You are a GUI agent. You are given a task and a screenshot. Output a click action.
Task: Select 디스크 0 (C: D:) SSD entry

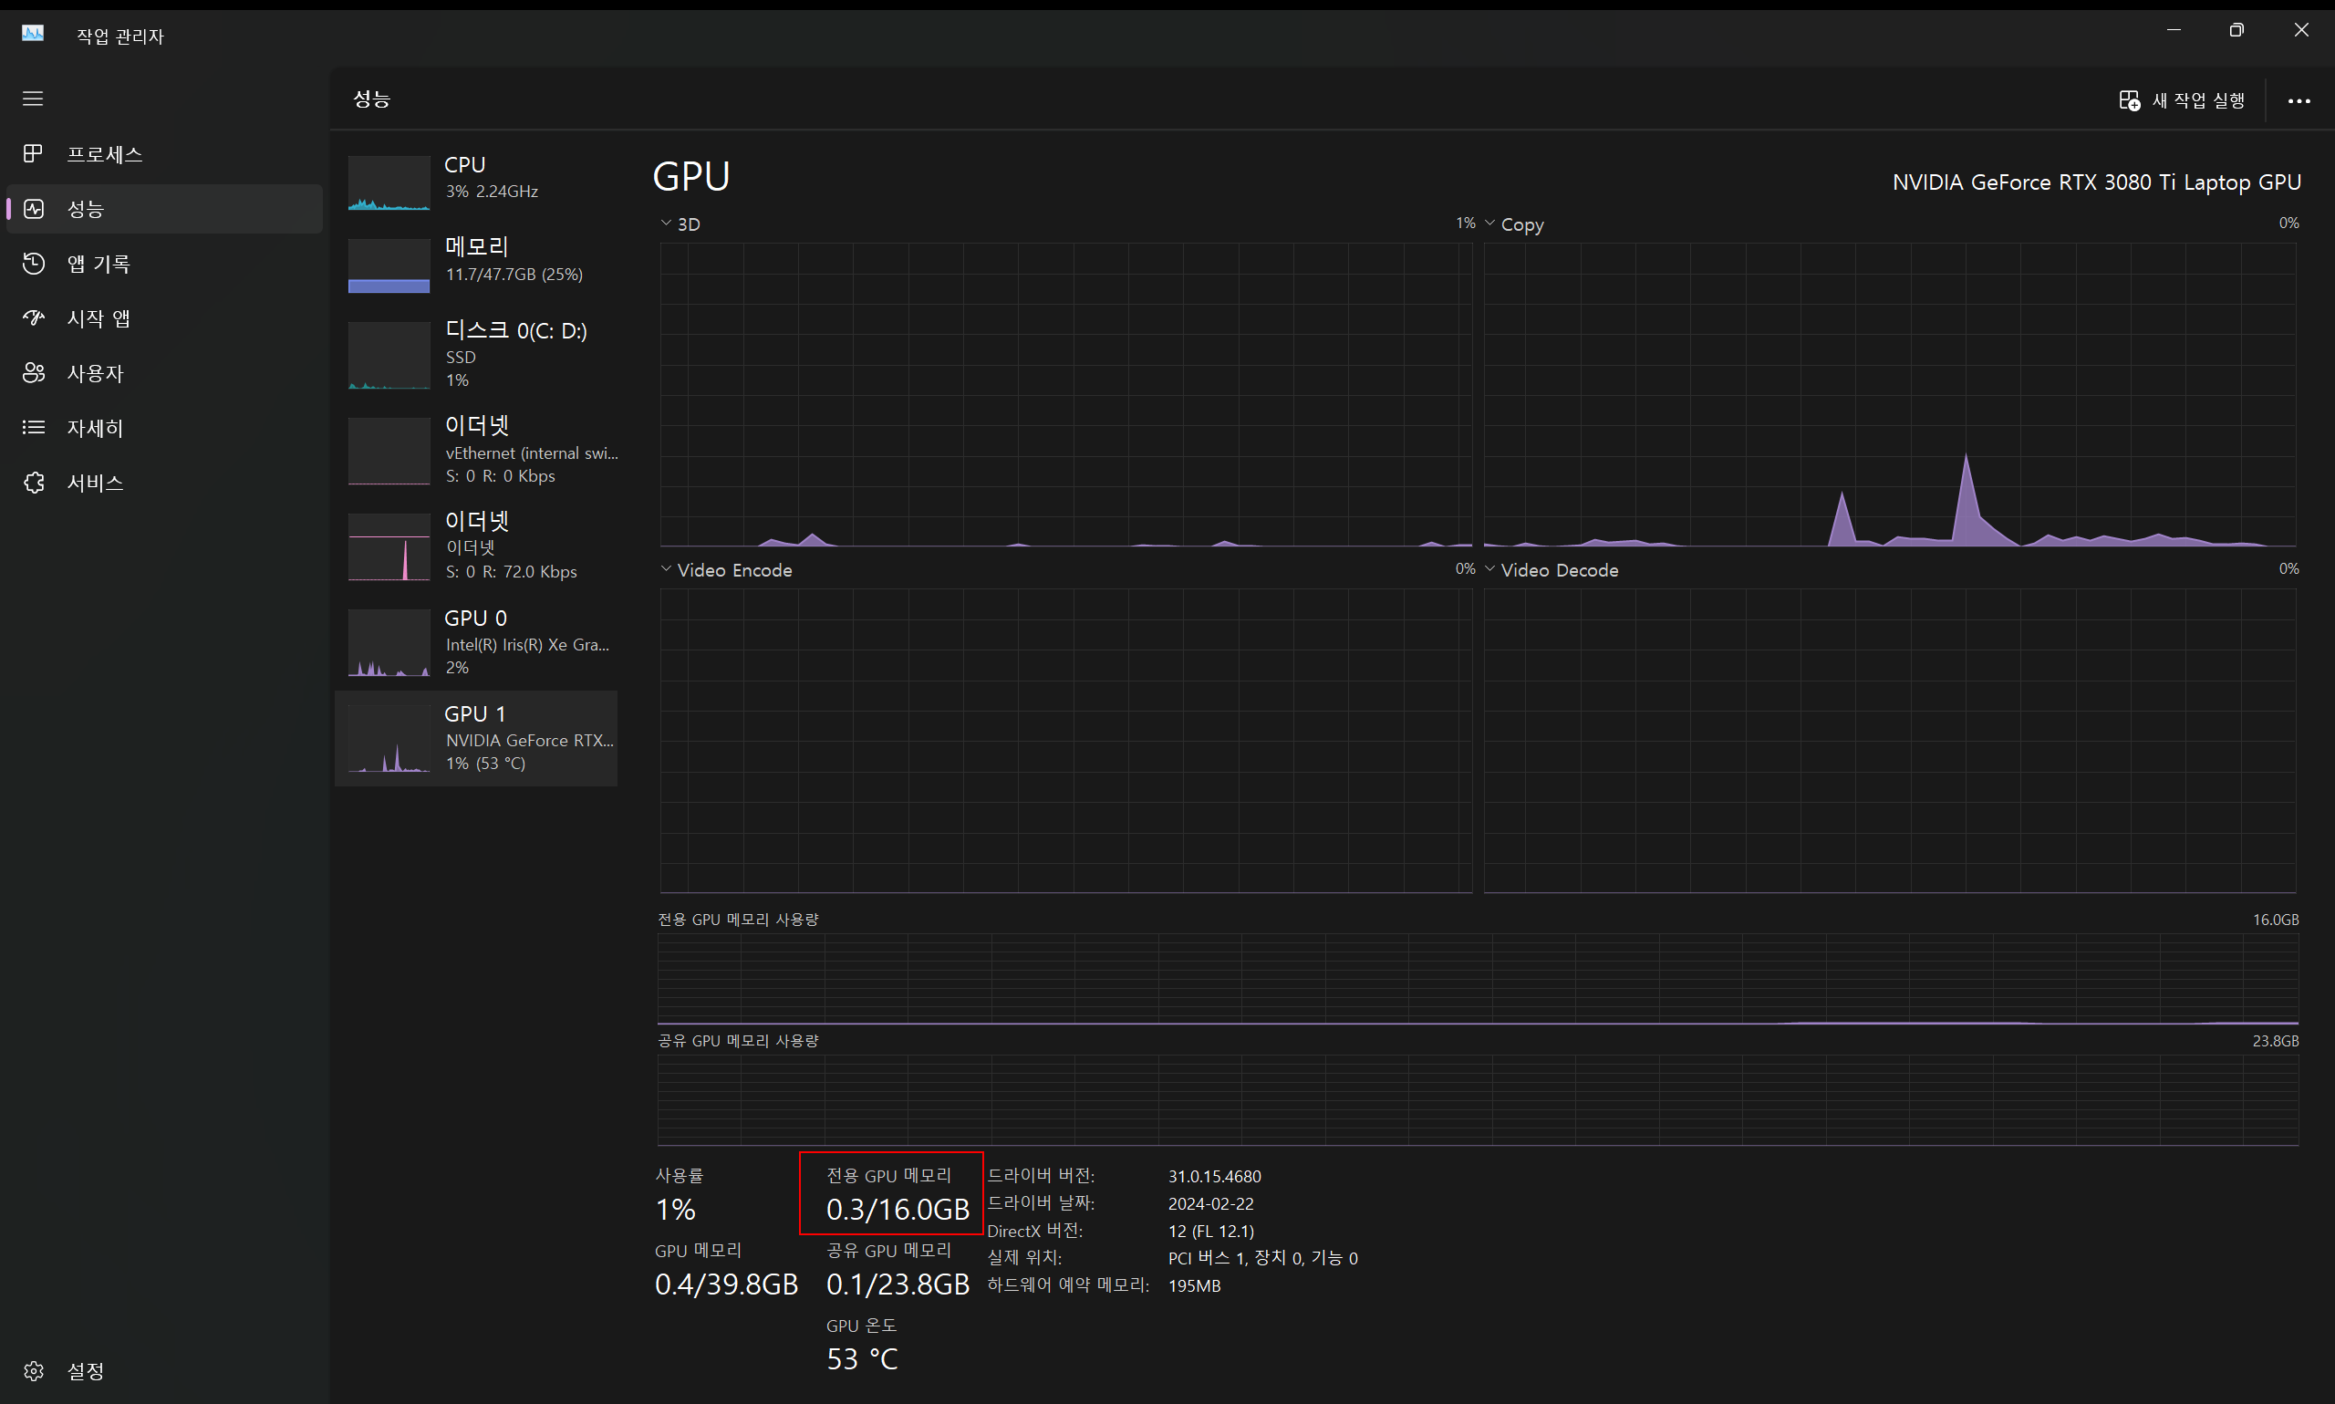(476, 354)
